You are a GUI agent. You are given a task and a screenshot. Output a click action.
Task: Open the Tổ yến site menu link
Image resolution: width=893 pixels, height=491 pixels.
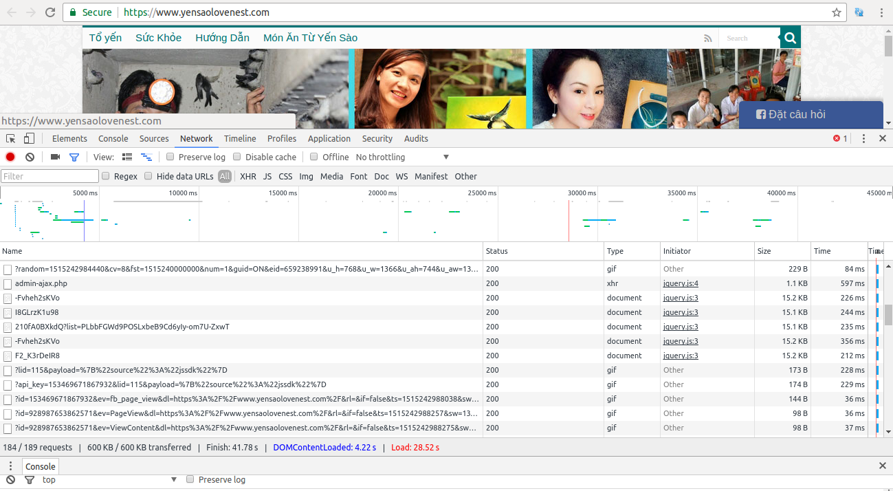[x=105, y=38]
